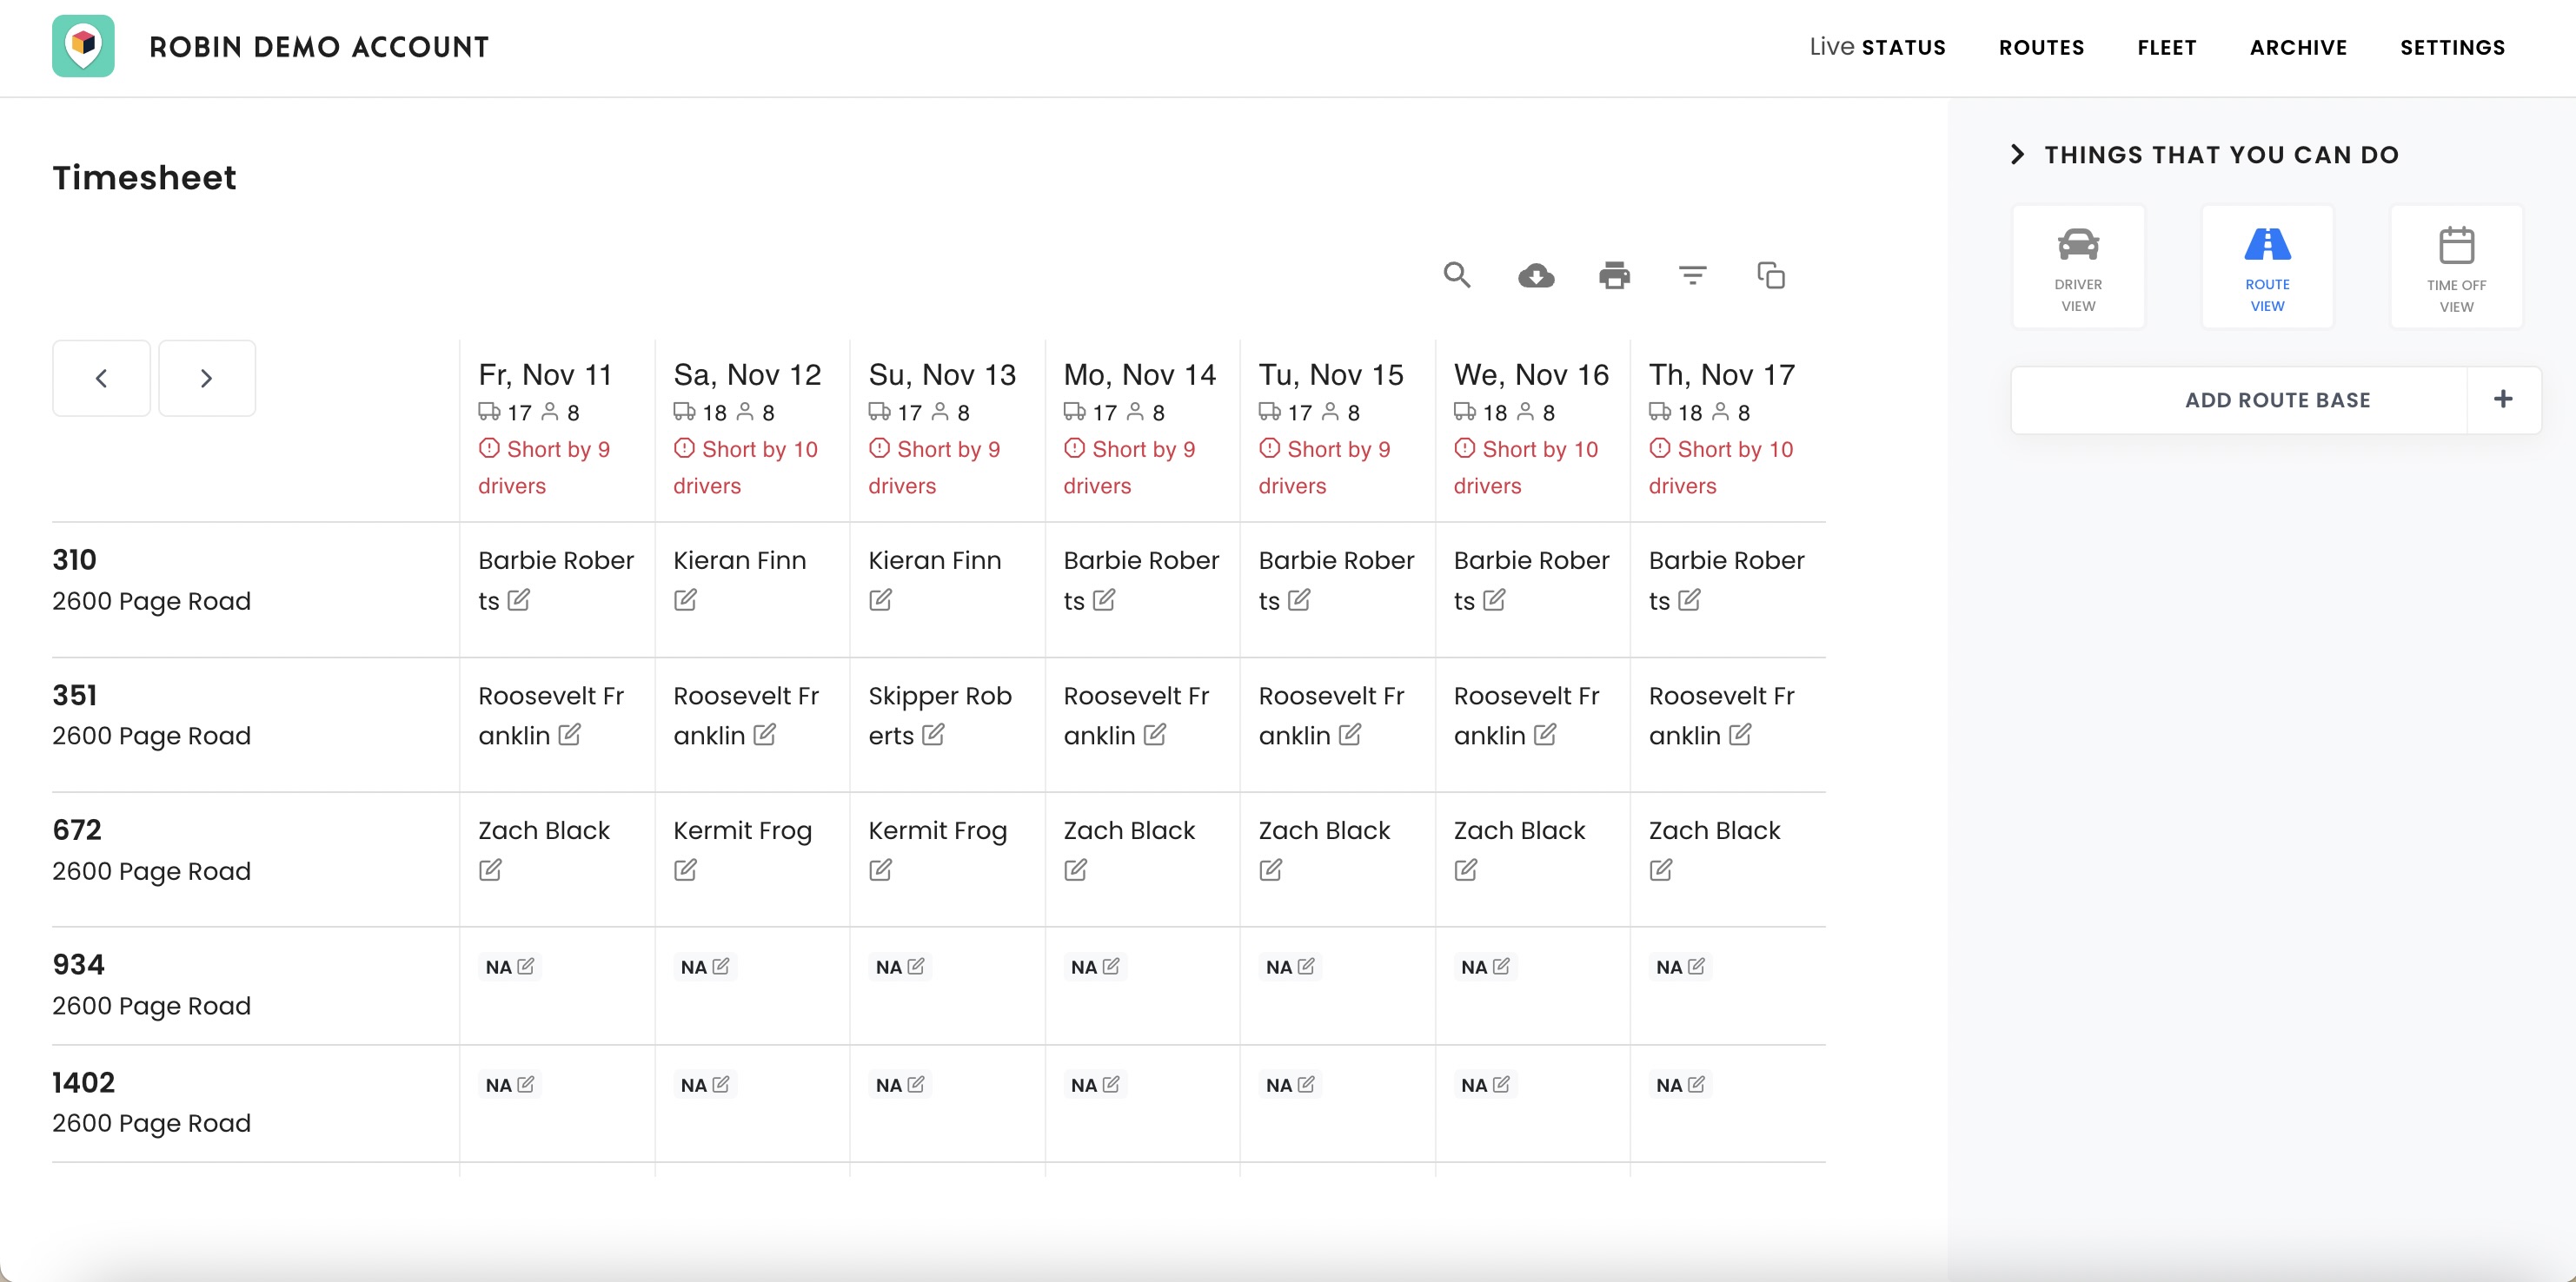Edit NA driver for route 934 Friday
This screenshot has width=2576, height=1282.
coord(526,966)
